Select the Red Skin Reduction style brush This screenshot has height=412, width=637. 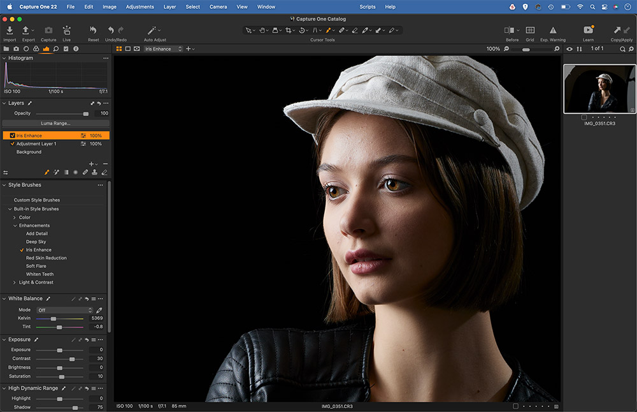pyautogui.click(x=47, y=258)
